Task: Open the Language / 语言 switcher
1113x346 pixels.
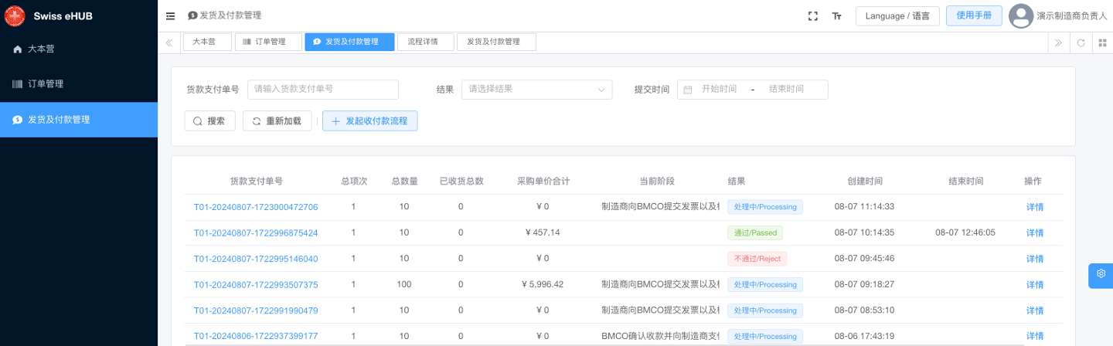Action: pos(897,15)
